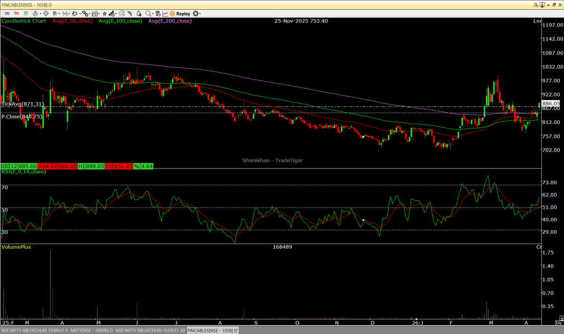Screen dimensions: 564x334
Task: Click the TickAvg(871.31) line label
Action: coord(23,104)
